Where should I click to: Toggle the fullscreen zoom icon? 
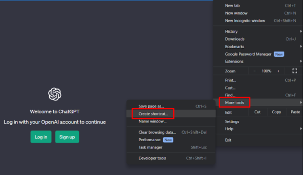295,71
